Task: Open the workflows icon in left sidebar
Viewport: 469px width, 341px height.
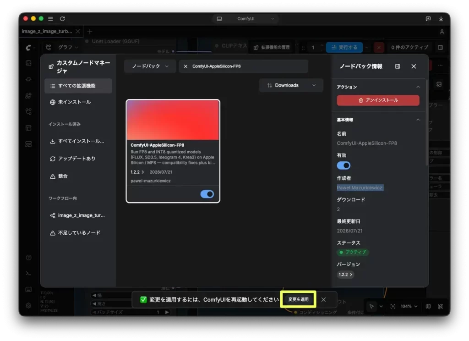Action: coord(28,112)
